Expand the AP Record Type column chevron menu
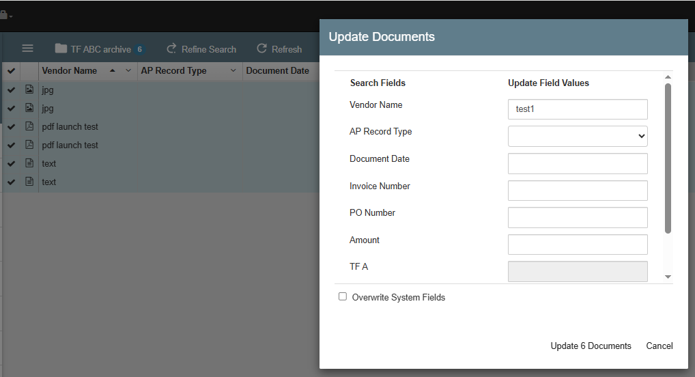 tap(233, 71)
